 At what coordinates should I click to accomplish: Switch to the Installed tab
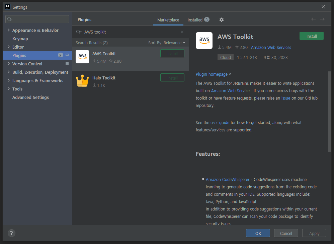[x=198, y=20]
